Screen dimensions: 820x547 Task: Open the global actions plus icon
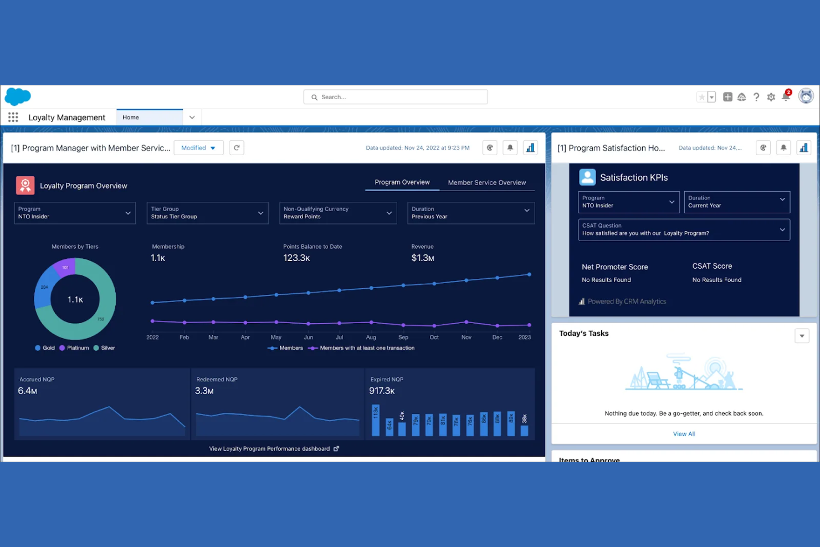coord(727,97)
